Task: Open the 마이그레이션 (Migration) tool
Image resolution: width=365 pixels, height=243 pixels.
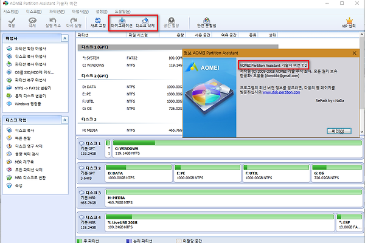Action: [x=122, y=22]
